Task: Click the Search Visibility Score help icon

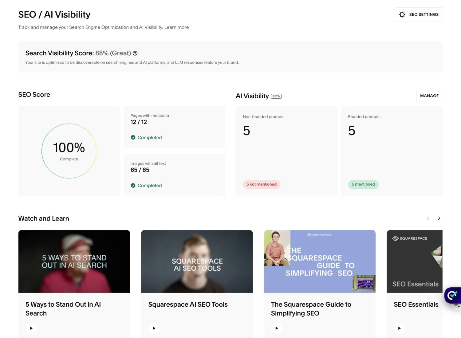Action: [135, 53]
